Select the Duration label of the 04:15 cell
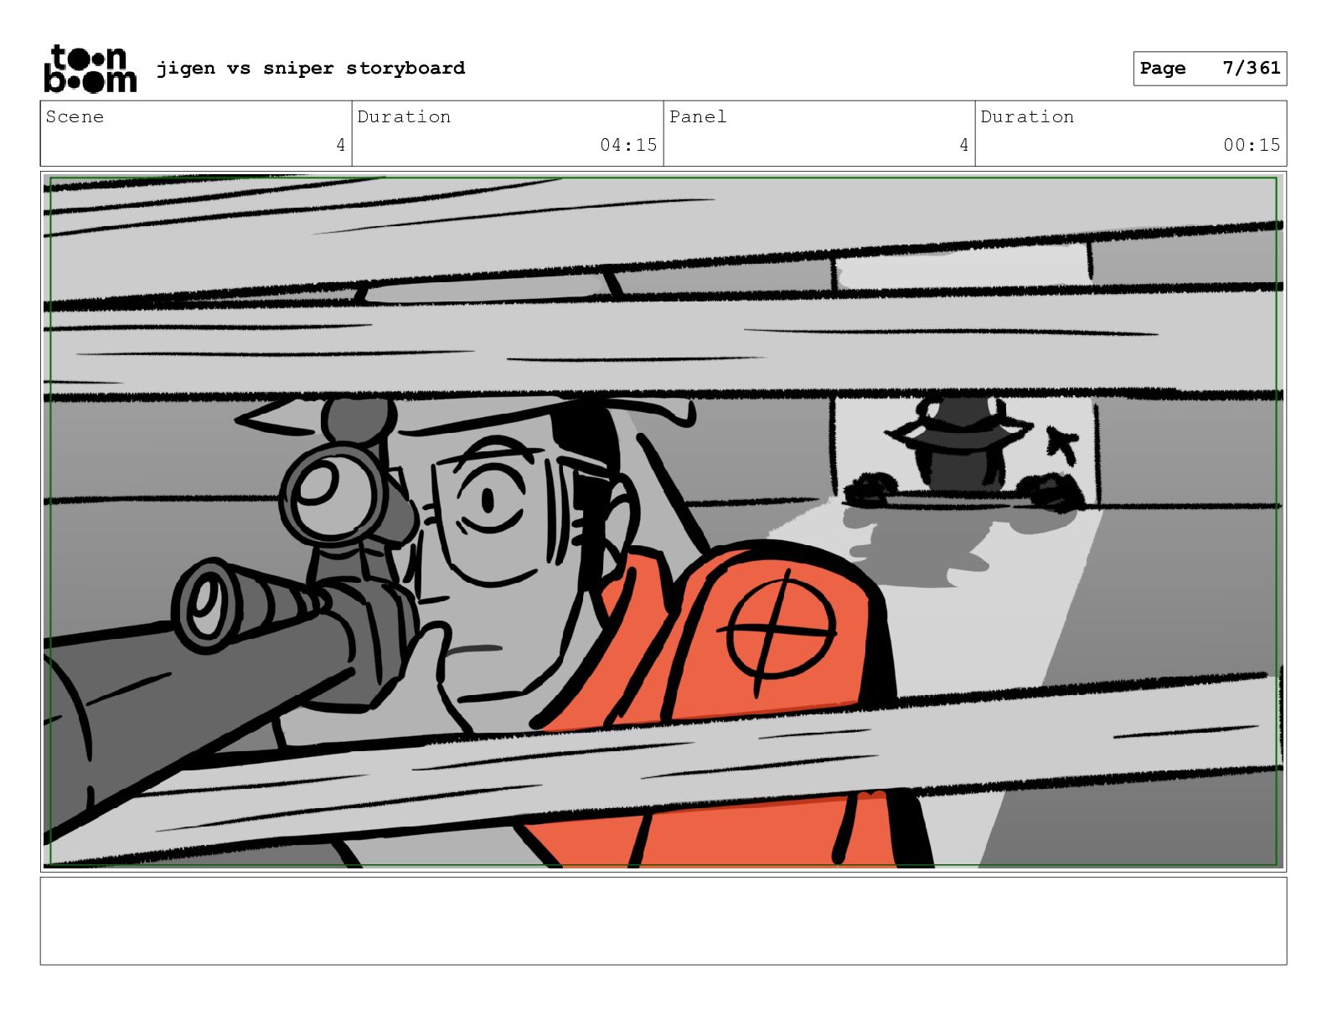Image resolution: width=1327 pixels, height=1025 pixels. [404, 116]
